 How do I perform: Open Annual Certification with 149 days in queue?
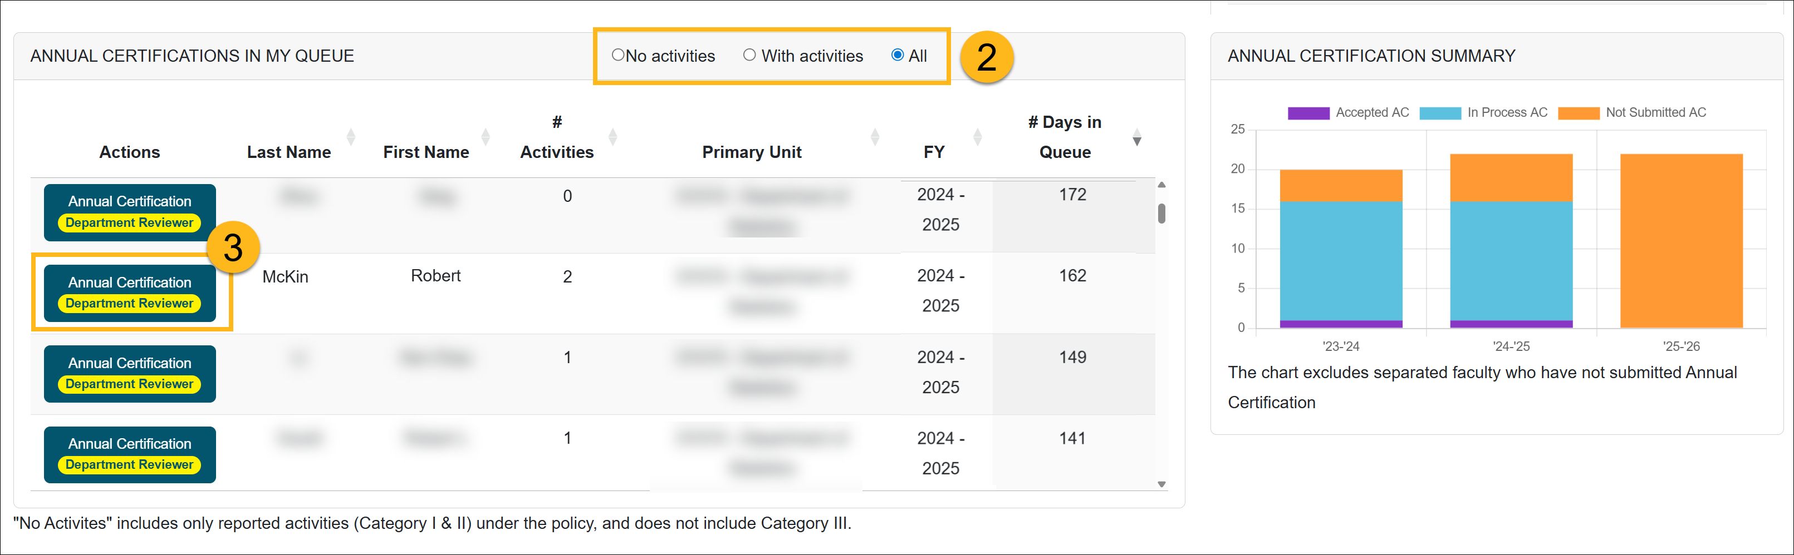click(130, 374)
